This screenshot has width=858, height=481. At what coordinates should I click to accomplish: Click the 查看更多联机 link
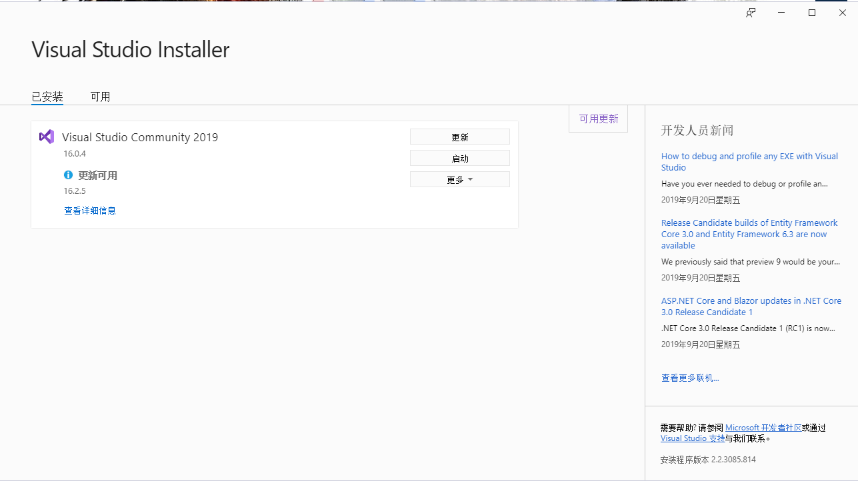click(x=690, y=378)
